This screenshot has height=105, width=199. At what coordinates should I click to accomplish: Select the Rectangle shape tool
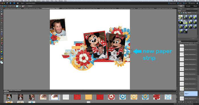(2, 54)
